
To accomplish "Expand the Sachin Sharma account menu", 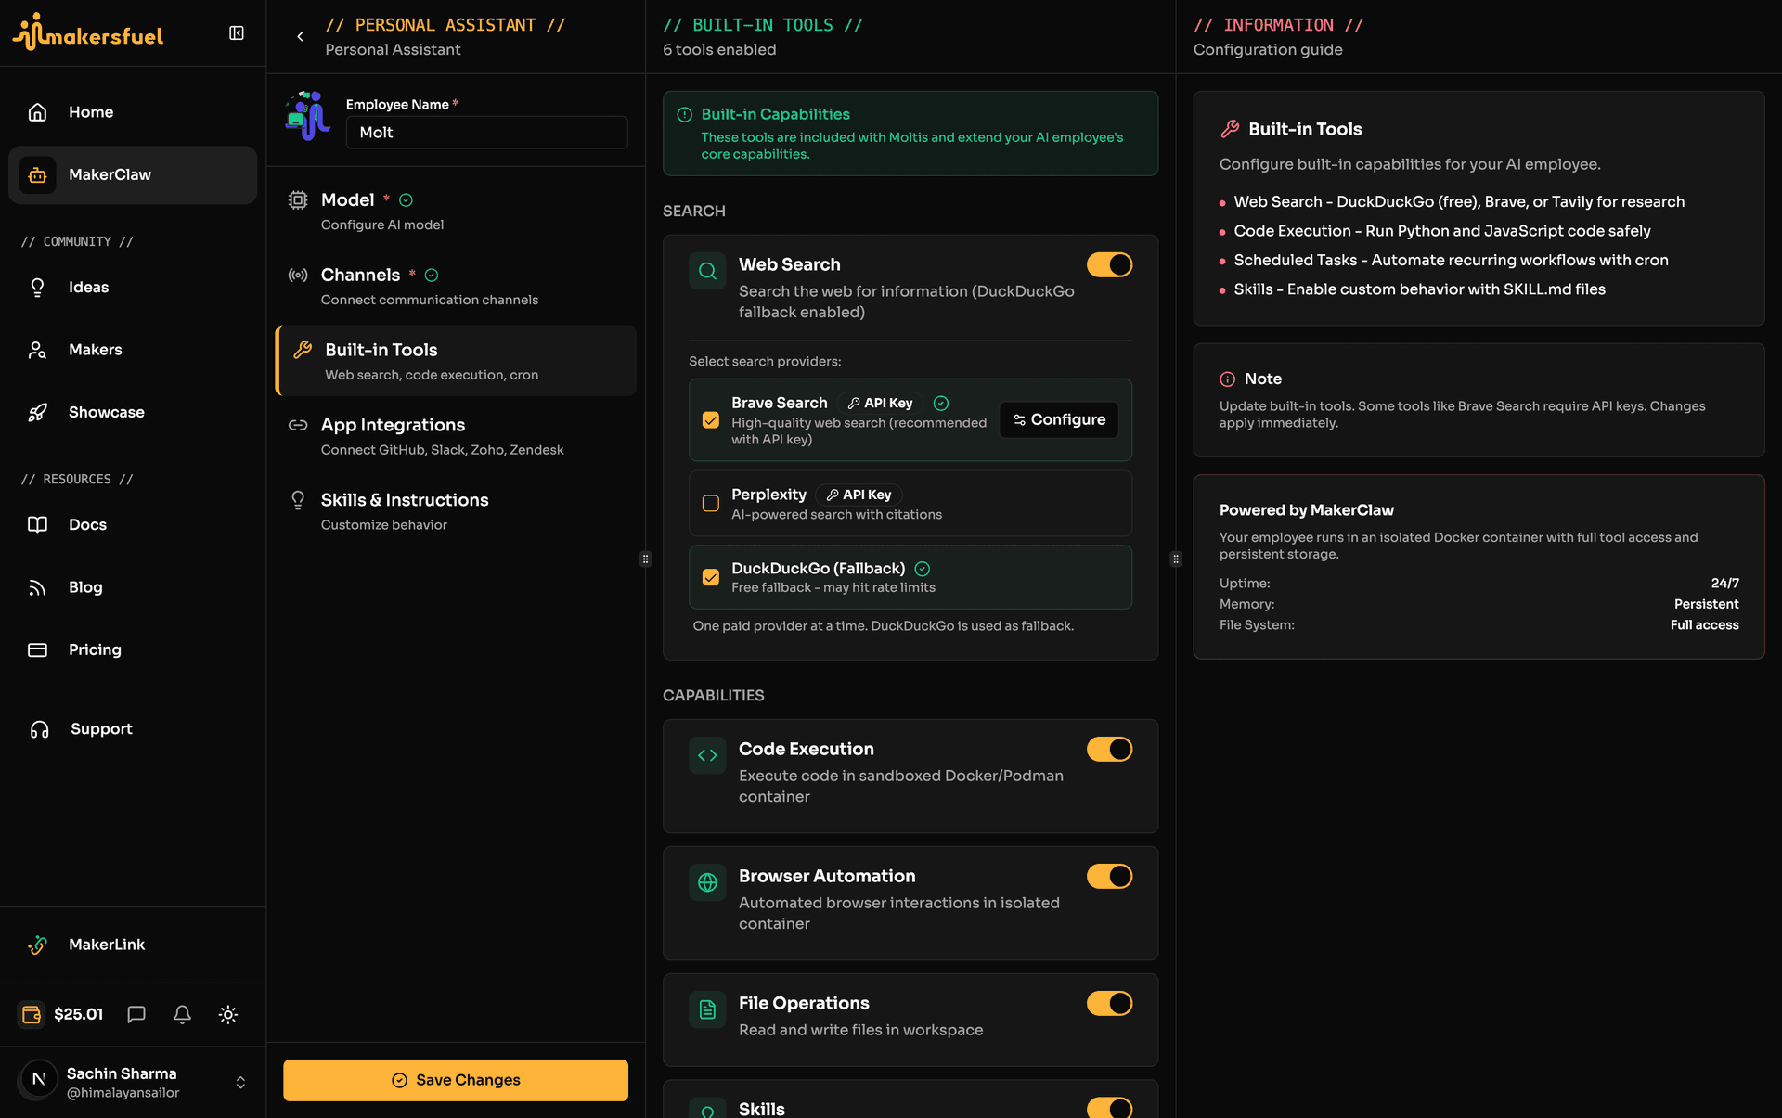I will coord(240,1083).
